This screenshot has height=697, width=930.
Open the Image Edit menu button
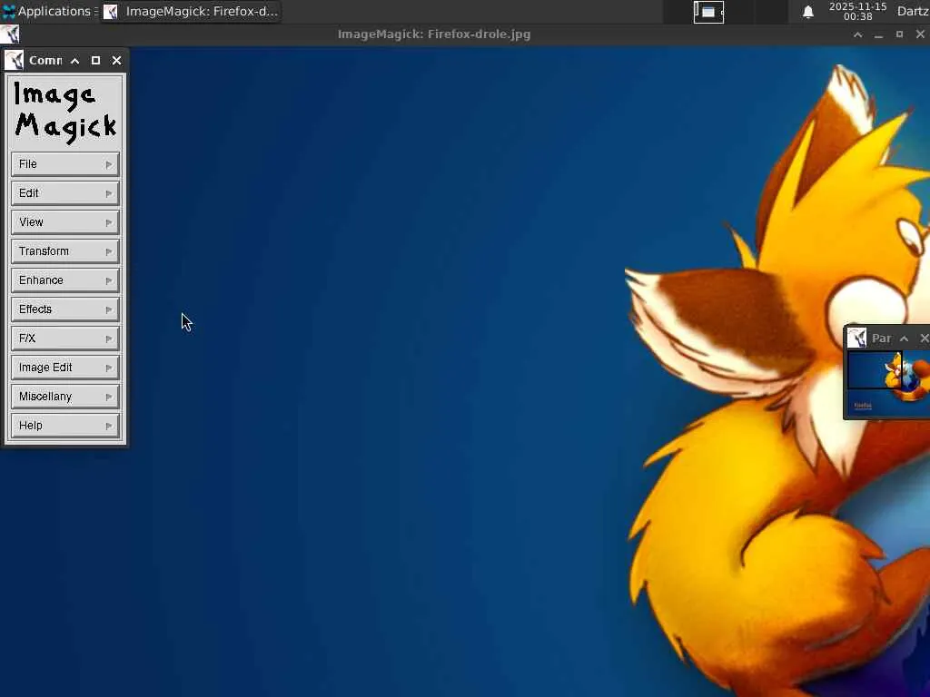pos(65,368)
